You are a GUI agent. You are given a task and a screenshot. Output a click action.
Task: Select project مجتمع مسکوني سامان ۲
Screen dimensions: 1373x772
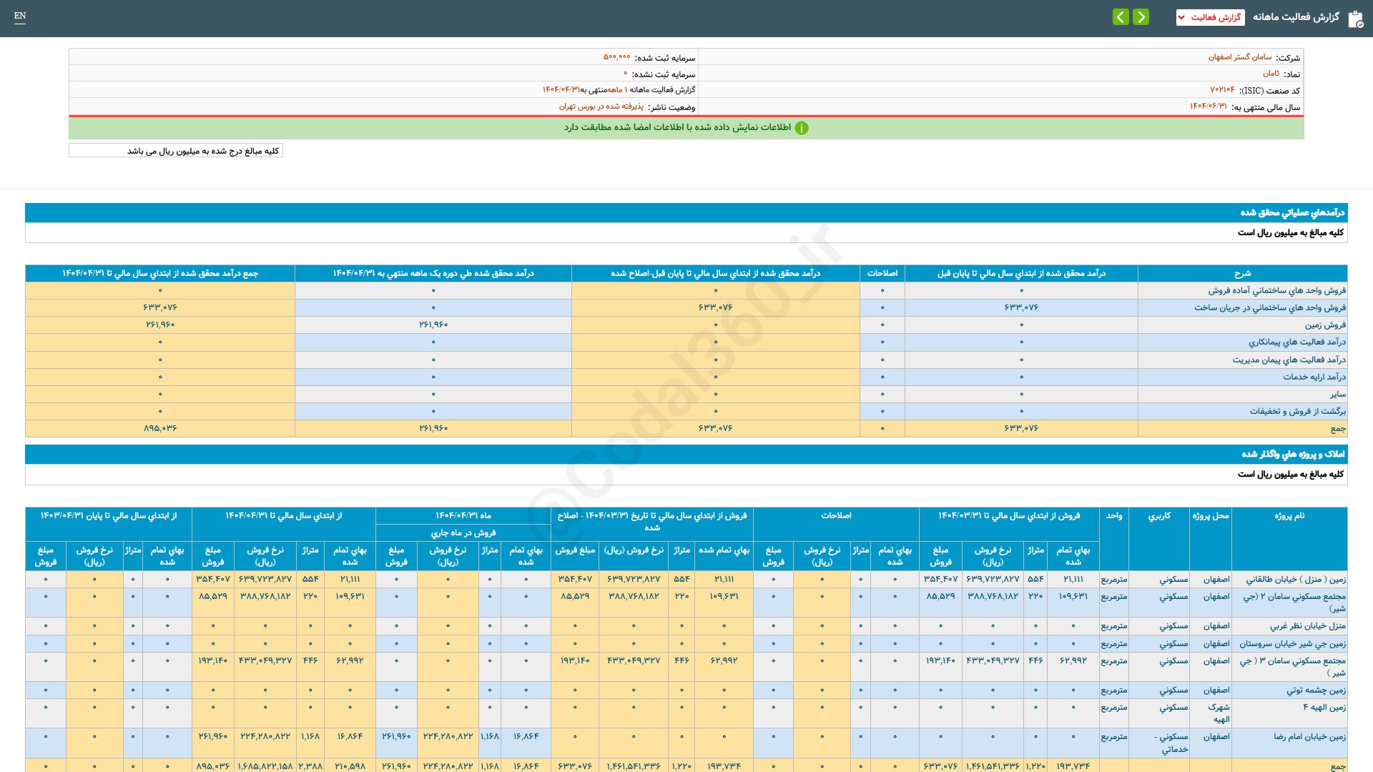(x=1294, y=603)
